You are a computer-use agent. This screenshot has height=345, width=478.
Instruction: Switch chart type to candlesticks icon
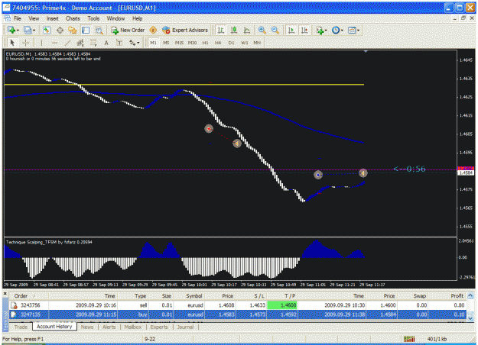coord(234,30)
